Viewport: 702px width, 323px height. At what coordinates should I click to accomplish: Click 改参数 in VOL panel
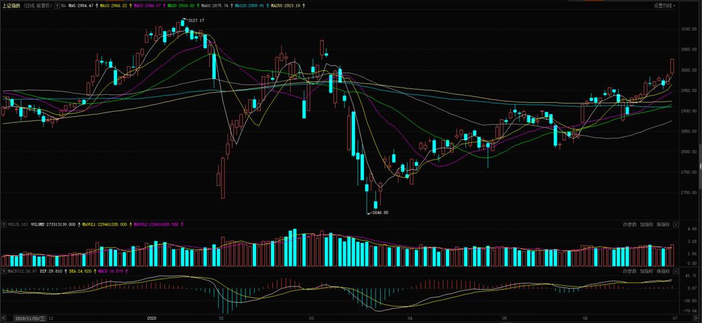[x=629, y=225]
